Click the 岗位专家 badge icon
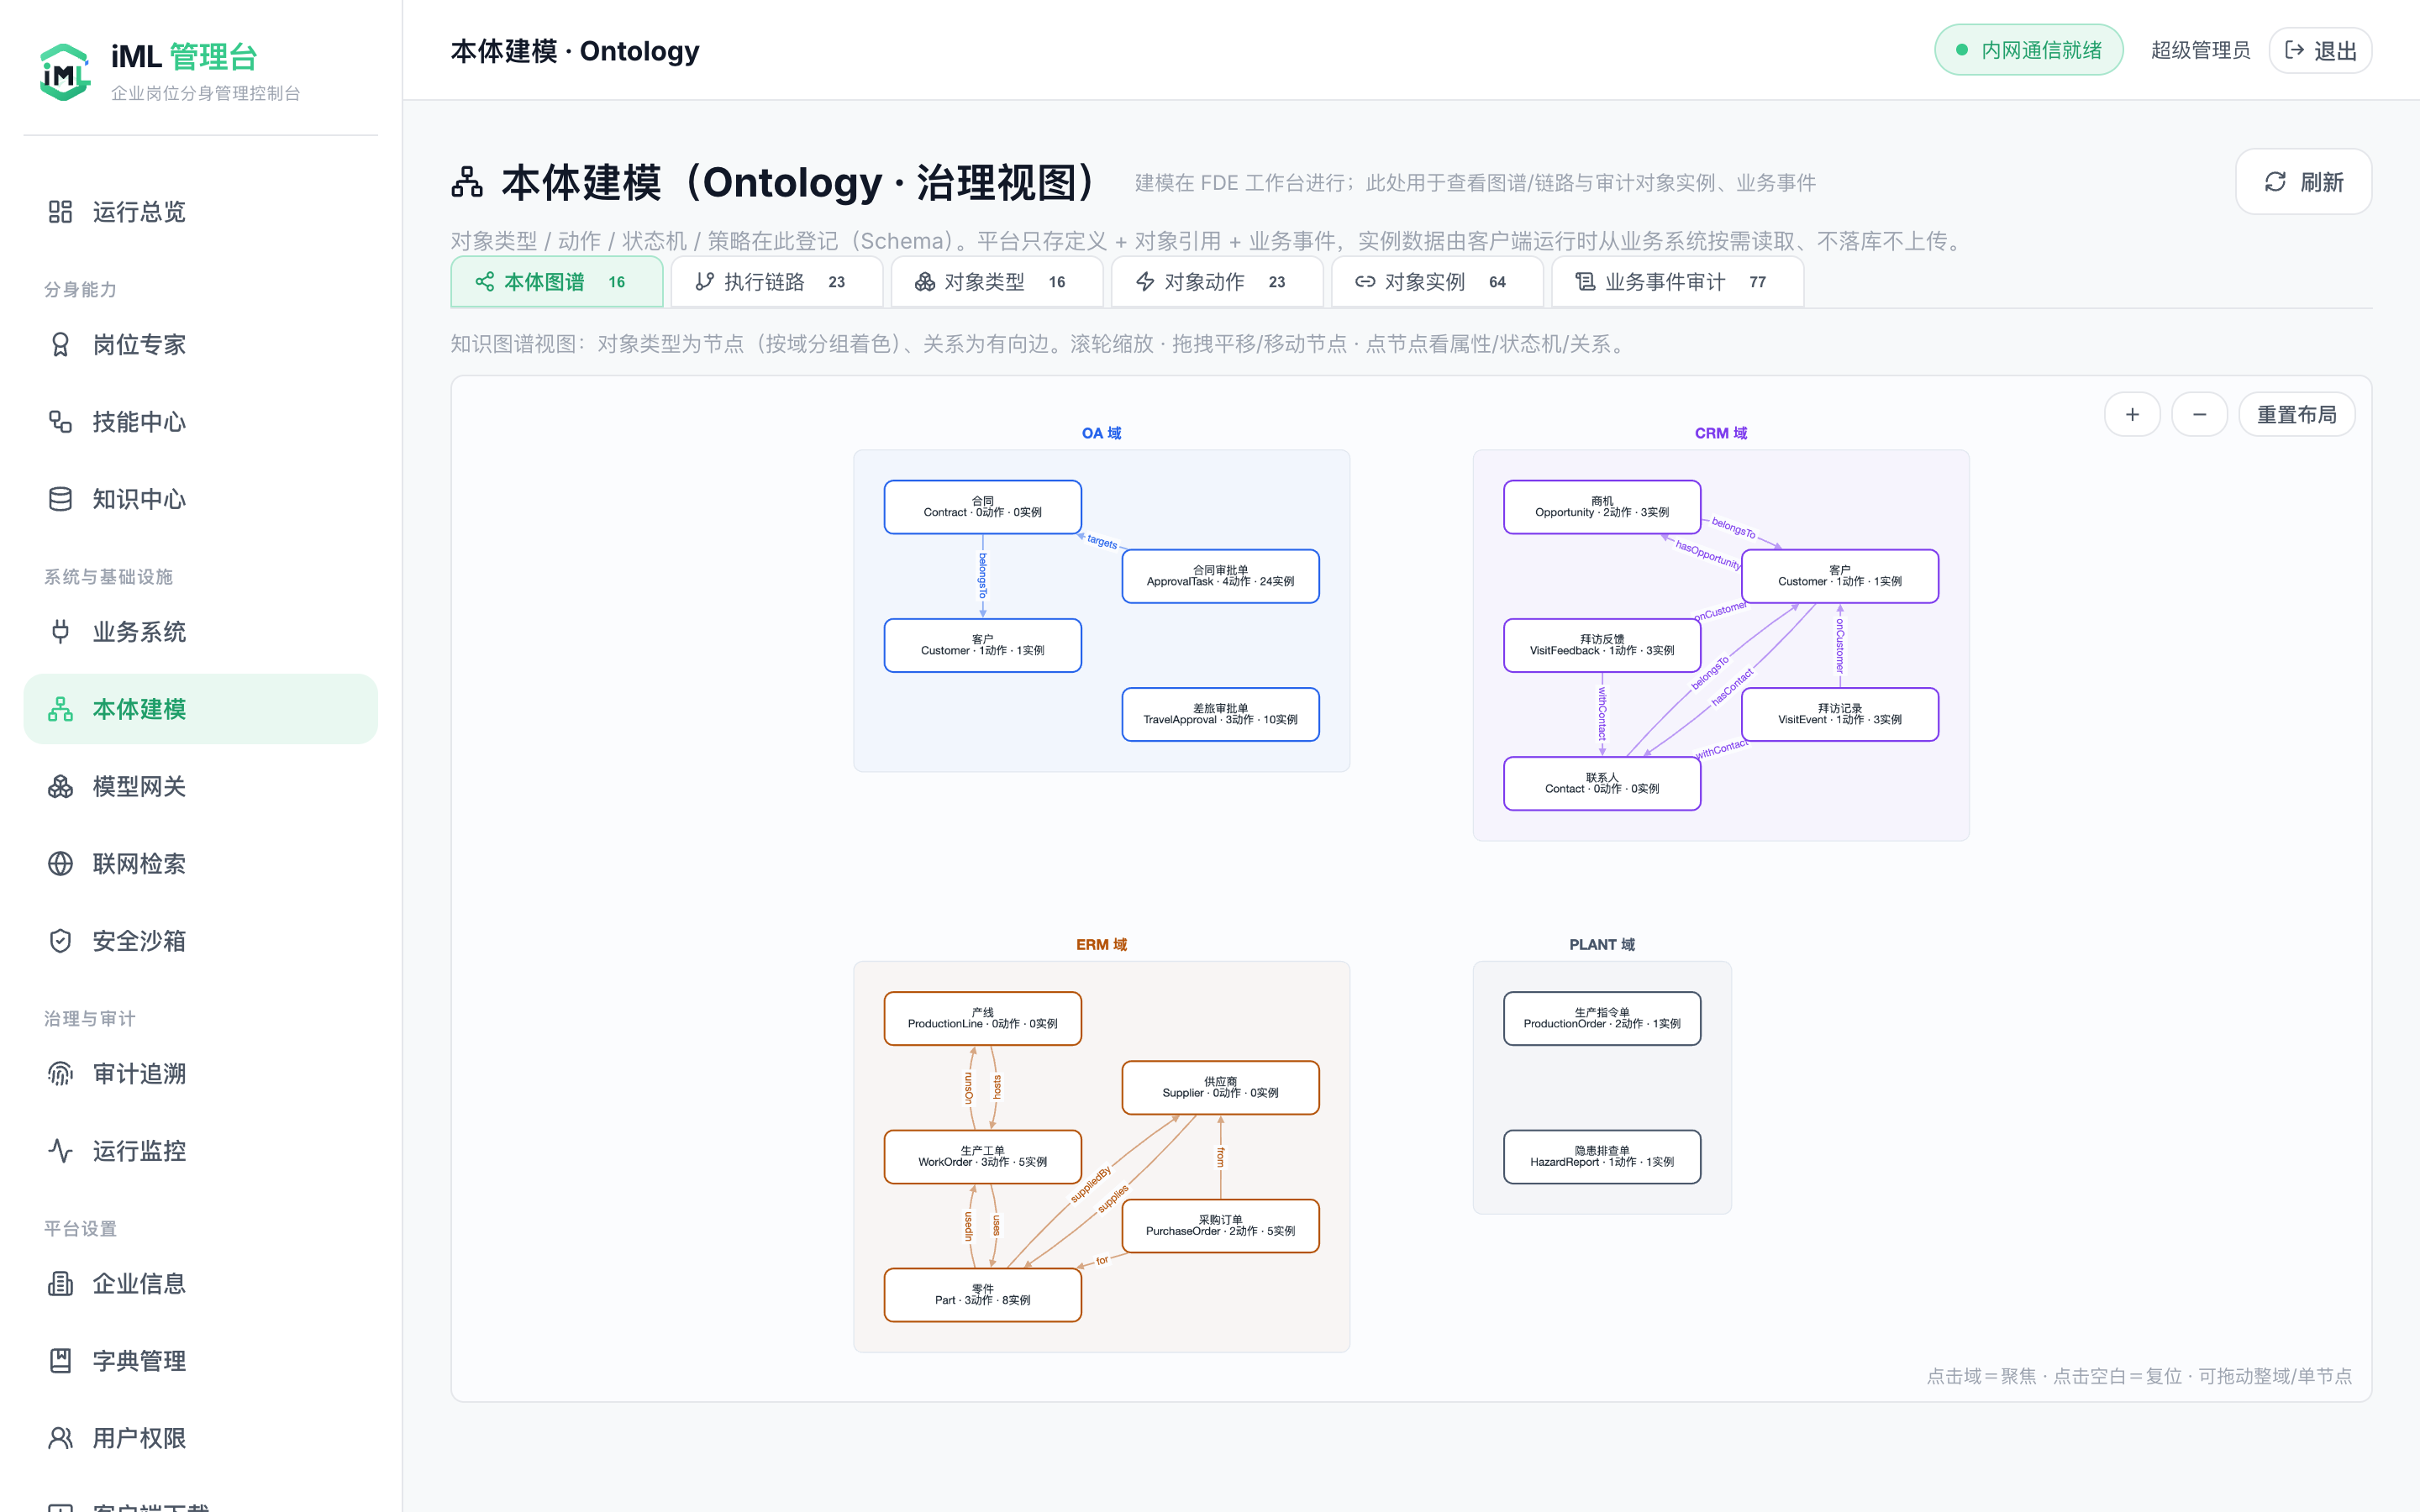The height and width of the screenshot is (1512, 2420). pyautogui.click(x=60, y=345)
